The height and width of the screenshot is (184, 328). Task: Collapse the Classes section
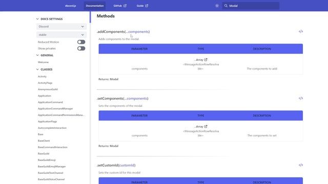(x=45, y=70)
